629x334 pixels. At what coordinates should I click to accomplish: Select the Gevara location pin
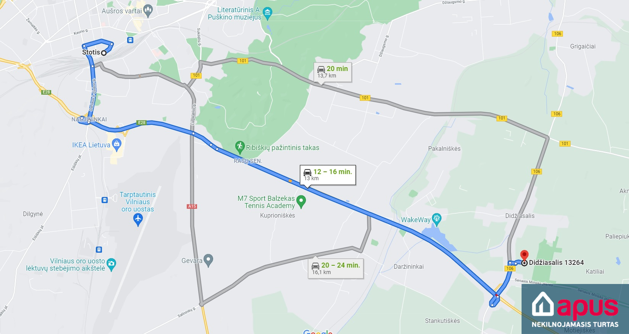tap(209, 260)
